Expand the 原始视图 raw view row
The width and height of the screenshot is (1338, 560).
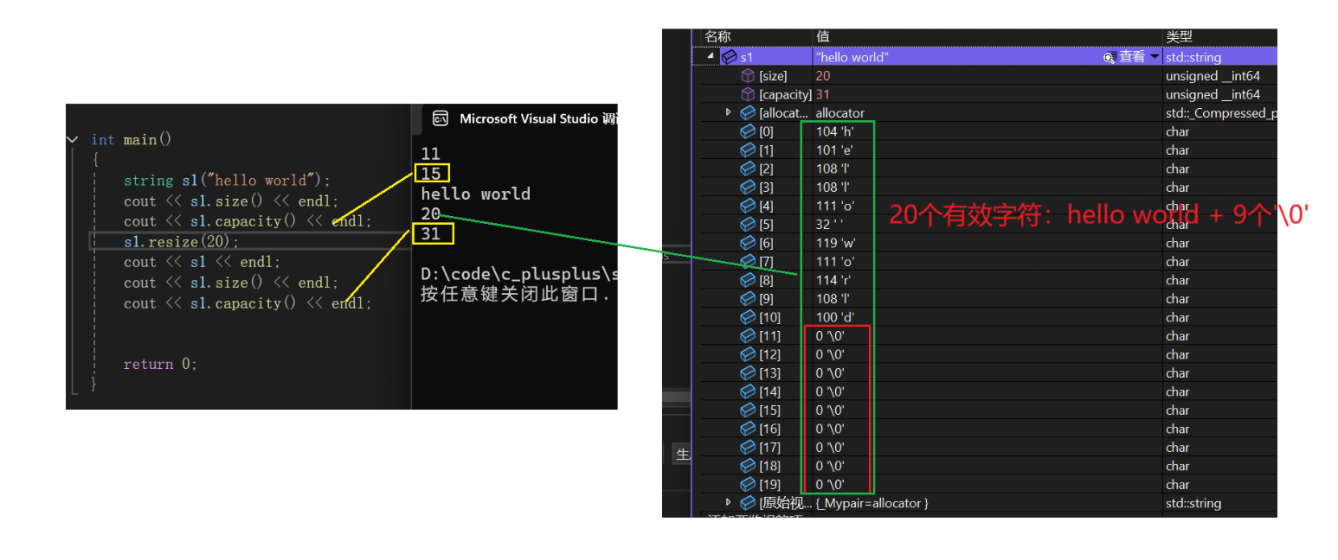coord(728,502)
